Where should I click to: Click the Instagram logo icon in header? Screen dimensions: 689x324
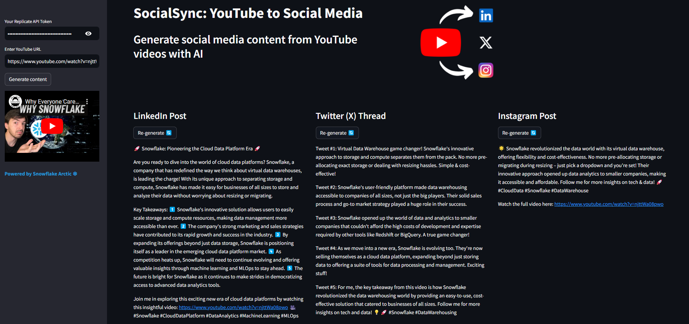point(486,70)
